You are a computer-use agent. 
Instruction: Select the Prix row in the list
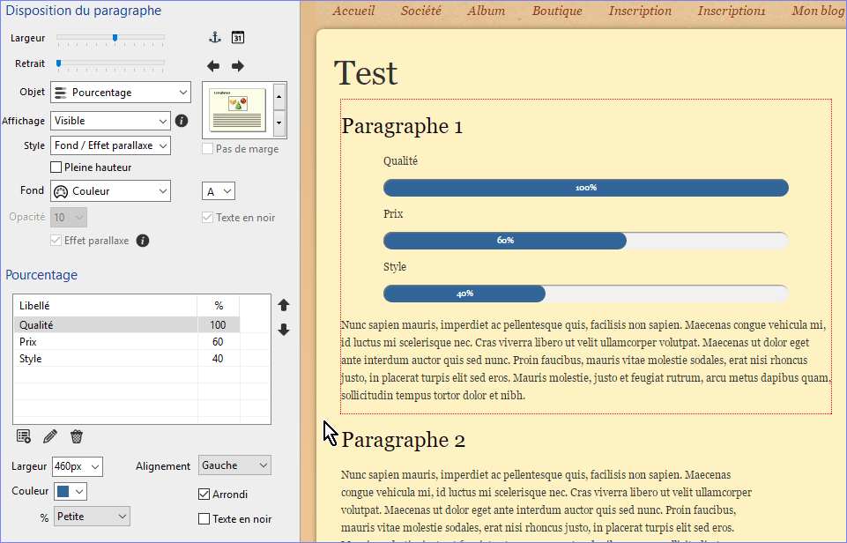click(104, 342)
